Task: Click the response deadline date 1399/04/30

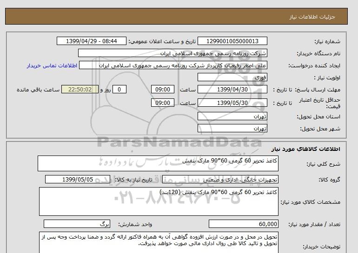Action: click(232, 89)
